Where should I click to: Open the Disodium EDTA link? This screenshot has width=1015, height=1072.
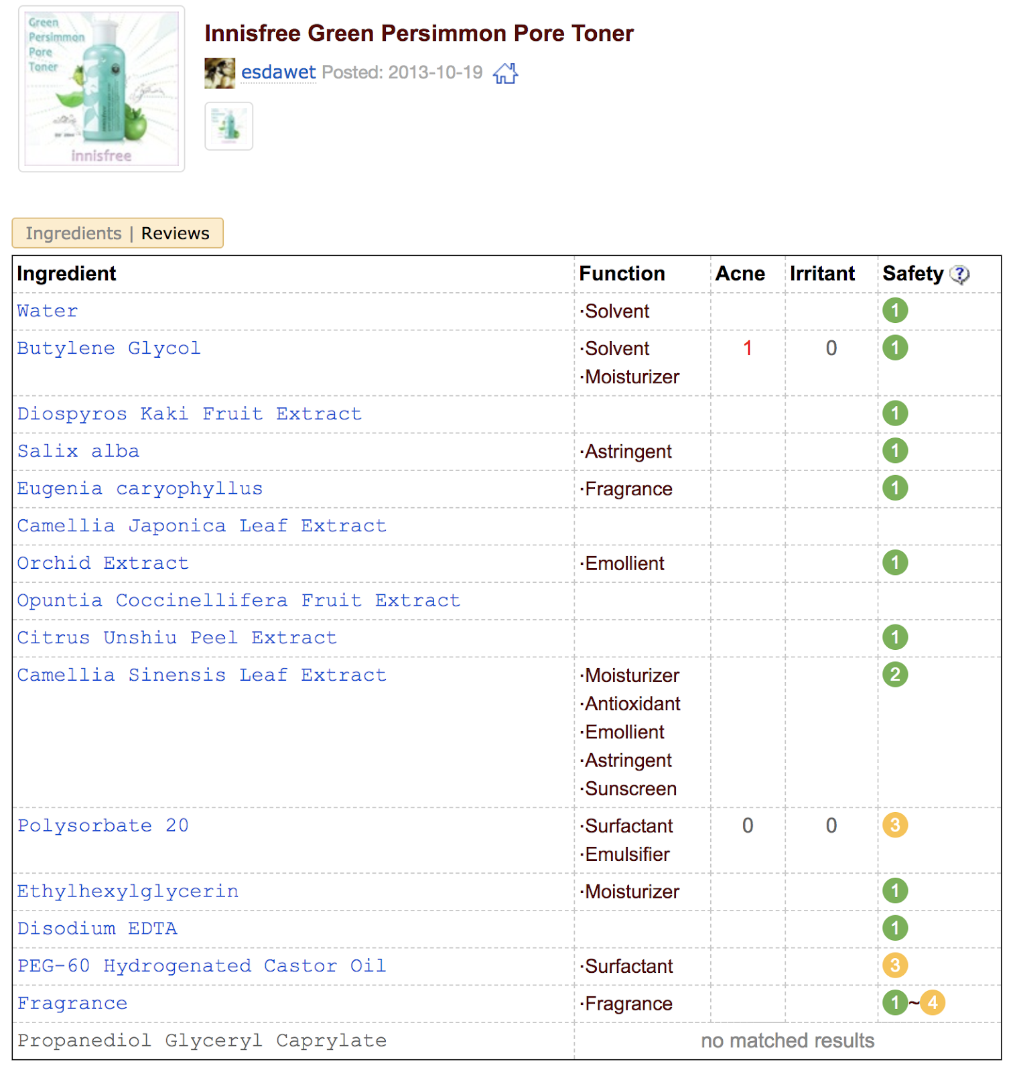[97, 929]
